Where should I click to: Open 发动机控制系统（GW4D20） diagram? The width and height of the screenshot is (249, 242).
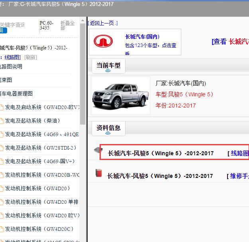[x=37, y=188]
